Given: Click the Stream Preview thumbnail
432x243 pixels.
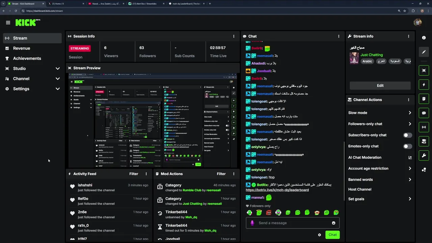Looking at the screenshot, I should coord(153,120).
